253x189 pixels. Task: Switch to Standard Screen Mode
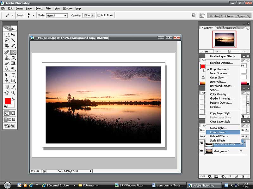coord(6,120)
